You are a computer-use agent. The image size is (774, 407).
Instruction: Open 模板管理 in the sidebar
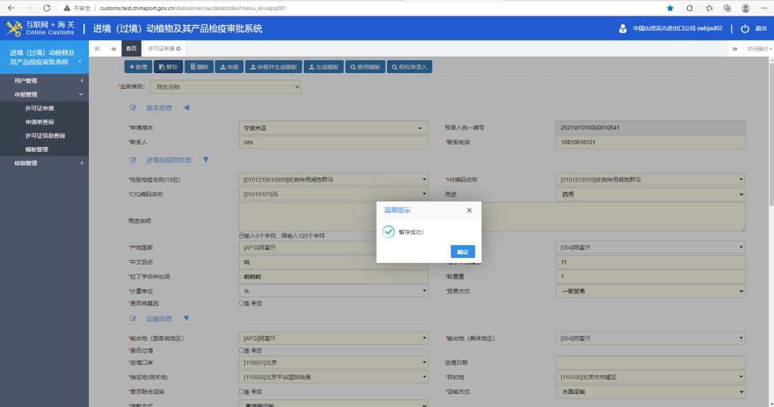(37, 150)
